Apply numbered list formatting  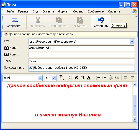pos(98,77)
